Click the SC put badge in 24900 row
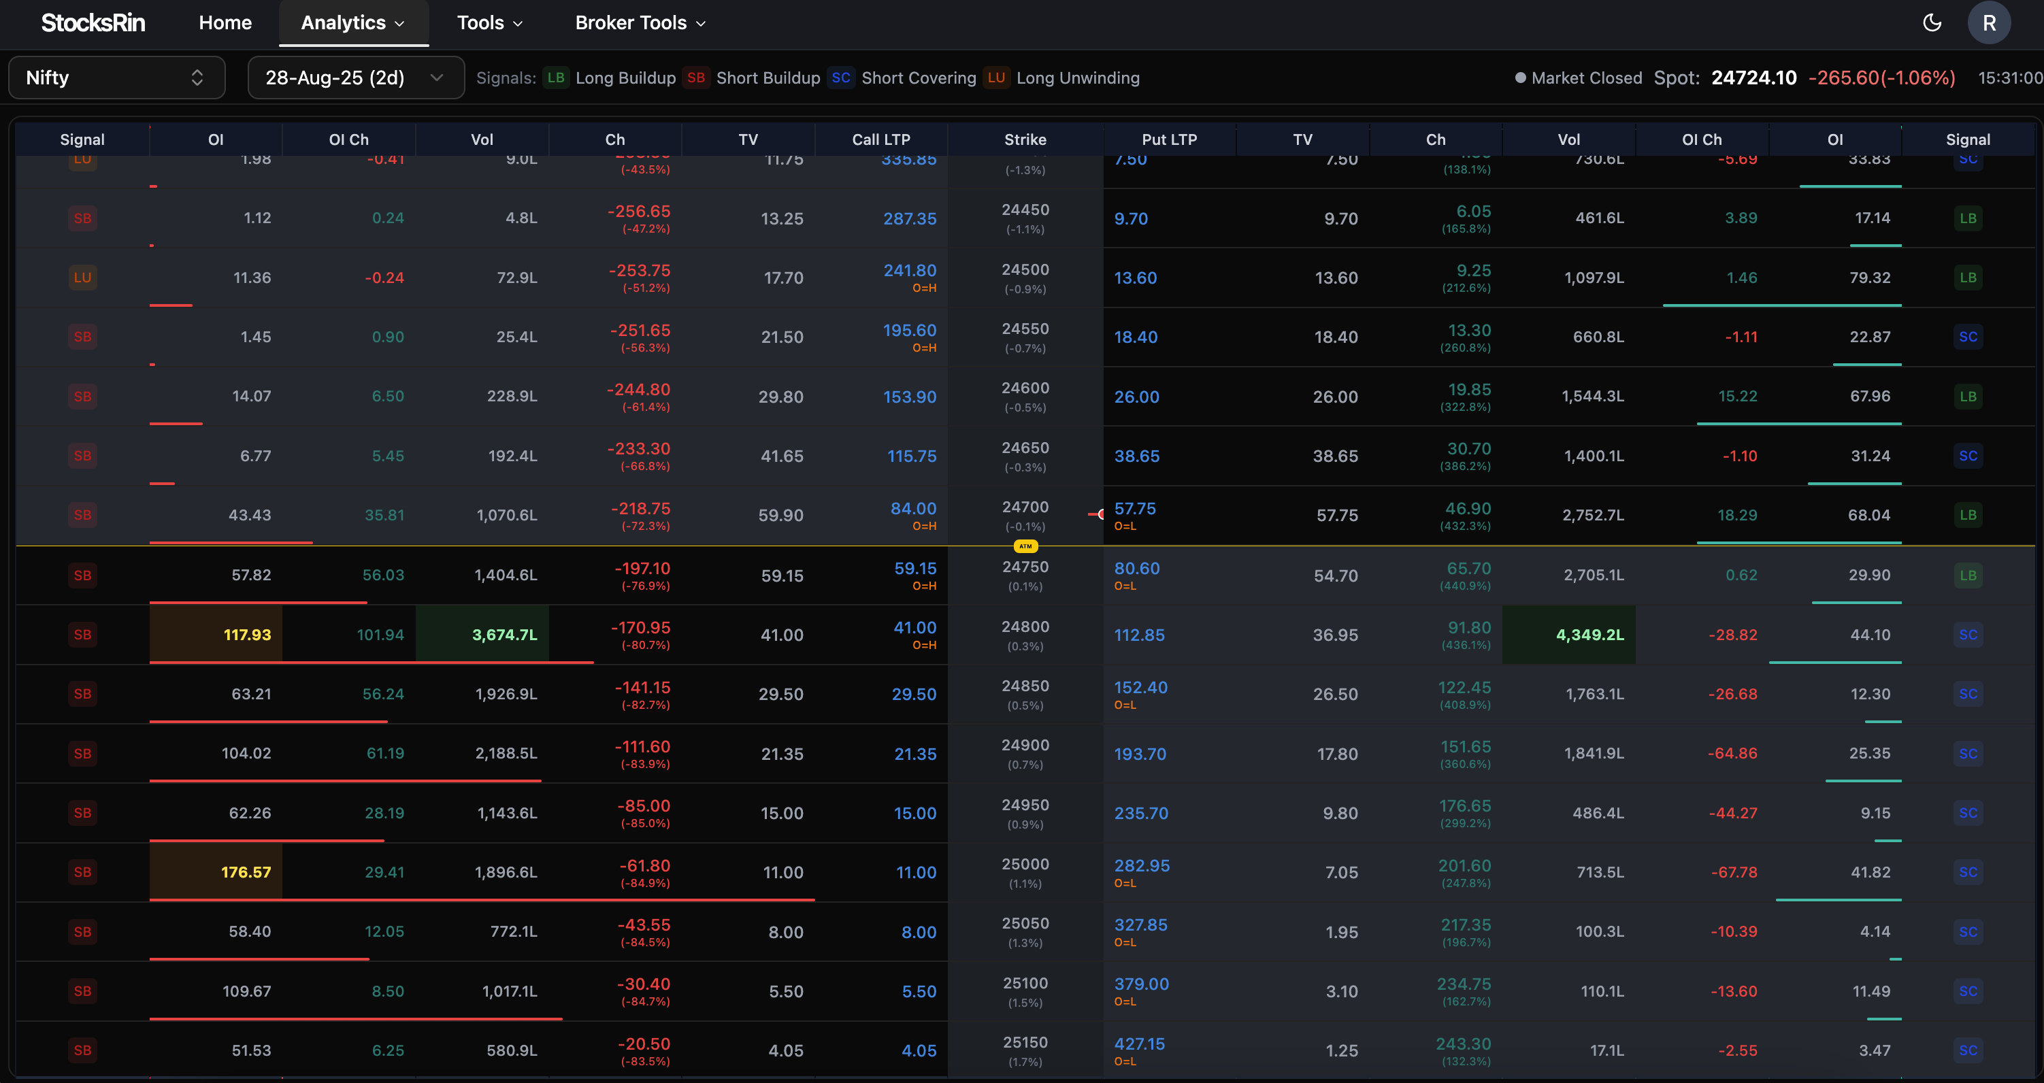 pos(1968,753)
